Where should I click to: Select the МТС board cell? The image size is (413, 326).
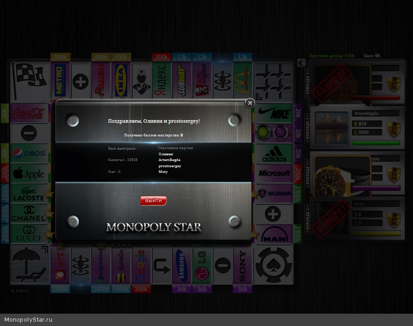coord(60,266)
